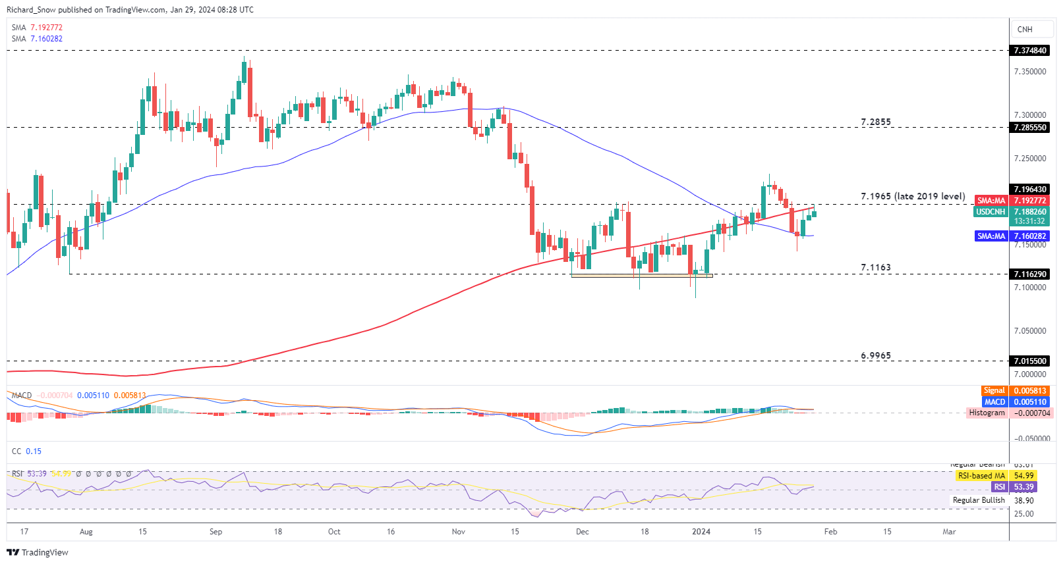Click the blue SMA:MA 7.160282 axis tag
Image resolution: width=1063 pixels, height=564 pixels.
point(1012,236)
